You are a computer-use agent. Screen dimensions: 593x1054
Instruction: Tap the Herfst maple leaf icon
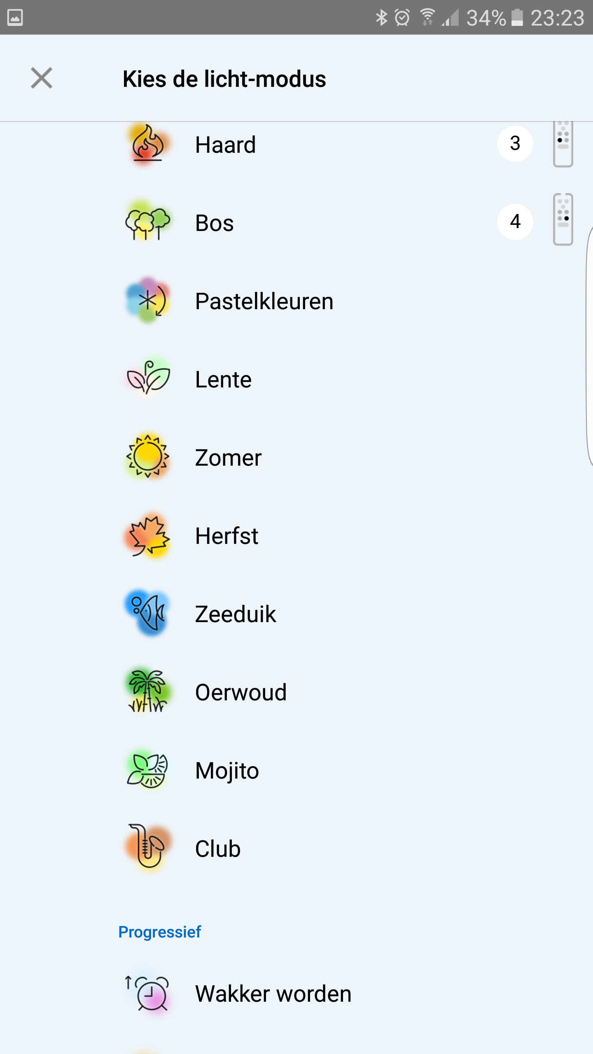click(x=147, y=536)
